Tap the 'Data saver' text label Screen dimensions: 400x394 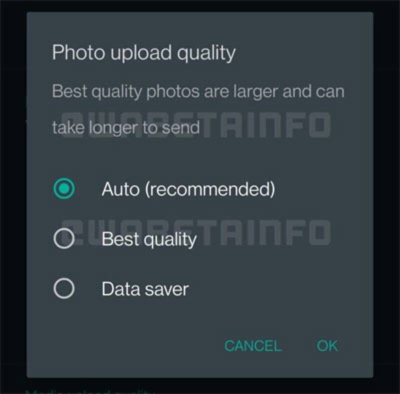tap(145, 289)
